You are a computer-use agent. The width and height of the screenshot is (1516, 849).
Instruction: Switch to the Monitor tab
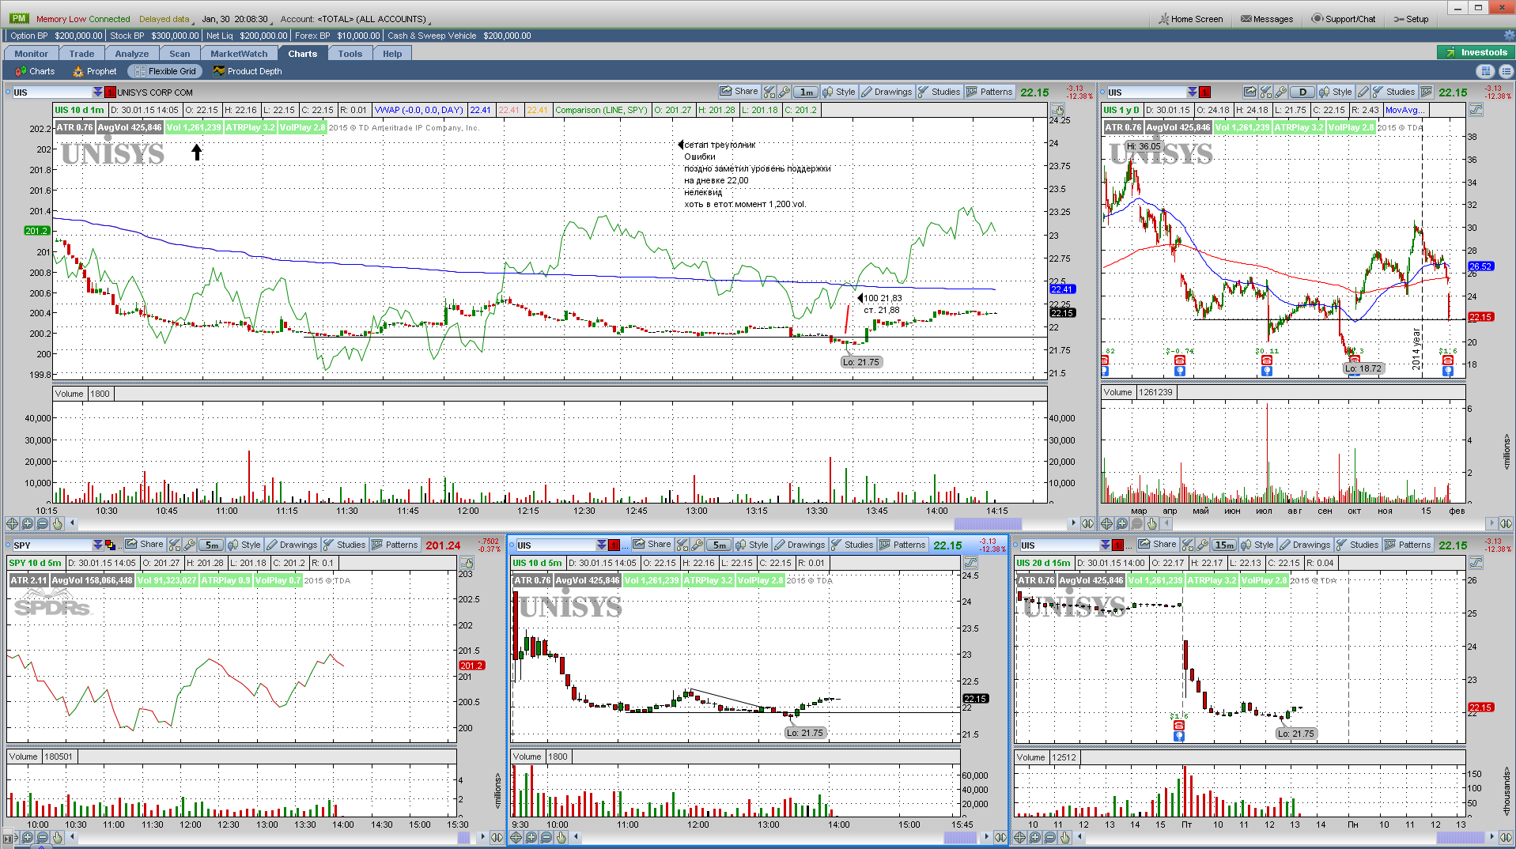(31, 54)
